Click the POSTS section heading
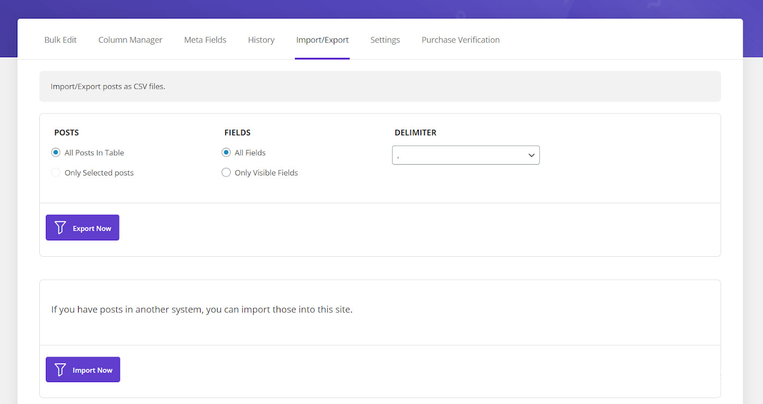 (67, 132)
